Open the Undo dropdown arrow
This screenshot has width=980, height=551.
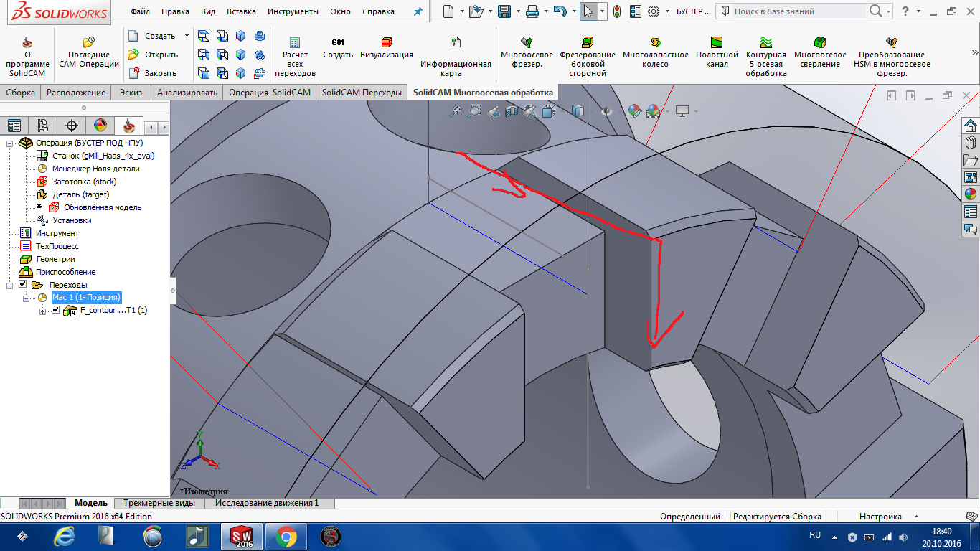[573, 11]
